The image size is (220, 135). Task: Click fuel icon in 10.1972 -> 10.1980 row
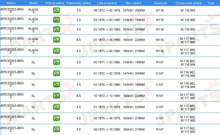56,96
